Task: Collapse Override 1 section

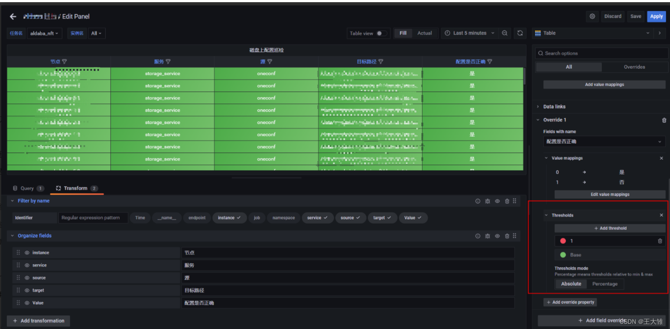Action: 538,120
